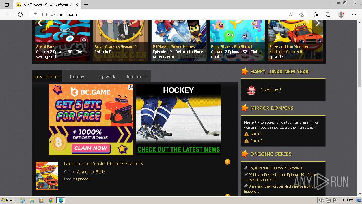The width and height of the screenshot is (362, 204).
Task: Select Microsoft Edge taskbar button
Action: 61,200
